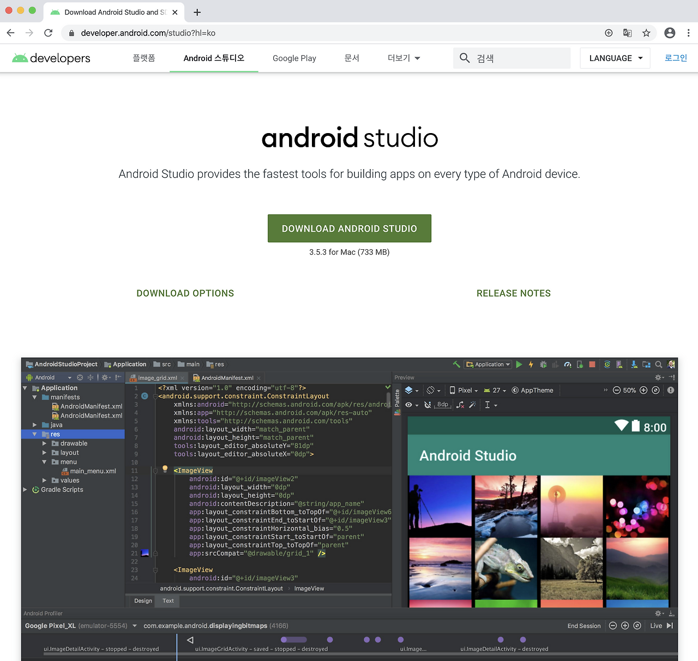Open the Android project view dropdown
The height and width of the screenshot is (661, 698).
click(49, 377)
